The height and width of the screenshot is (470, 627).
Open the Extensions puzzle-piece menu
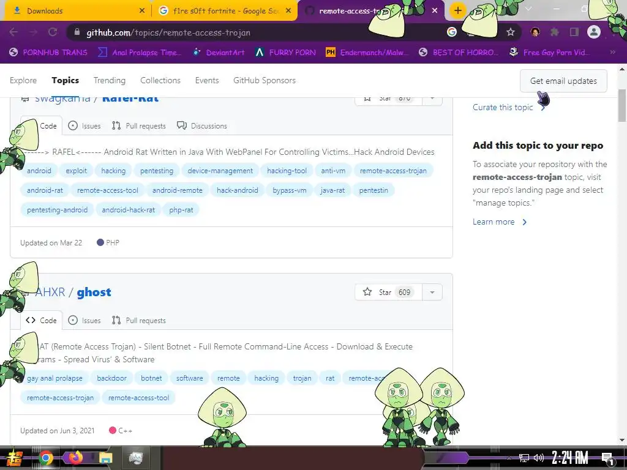point(555,32)
